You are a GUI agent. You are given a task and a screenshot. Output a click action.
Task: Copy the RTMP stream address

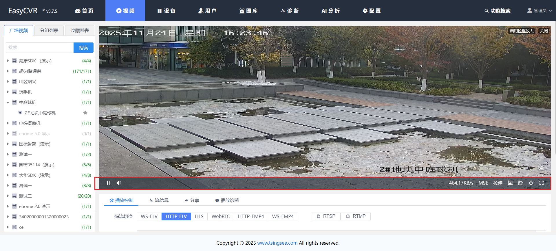pyautogui.click(x=356, y=216)
